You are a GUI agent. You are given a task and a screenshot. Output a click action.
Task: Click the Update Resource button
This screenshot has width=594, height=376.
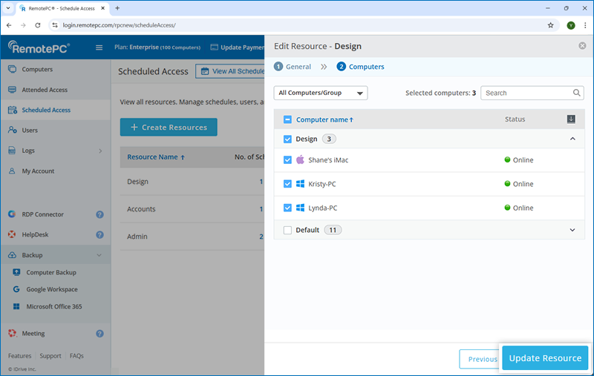pyautogui.click(x=545, y=358)
